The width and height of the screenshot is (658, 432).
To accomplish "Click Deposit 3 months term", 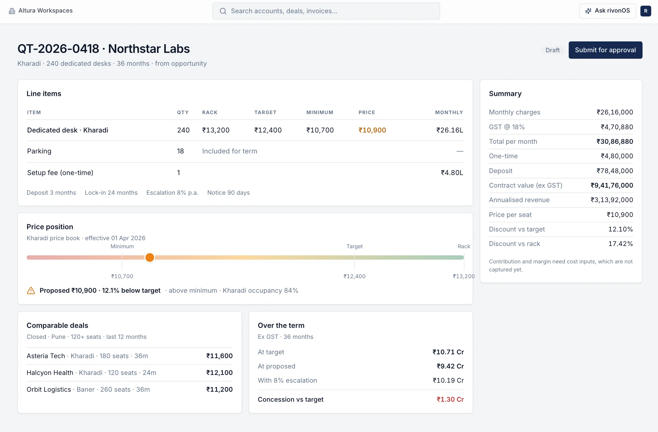I will coord(51,193).
